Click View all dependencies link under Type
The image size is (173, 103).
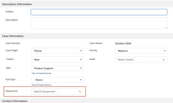click(x=41, y=73)
